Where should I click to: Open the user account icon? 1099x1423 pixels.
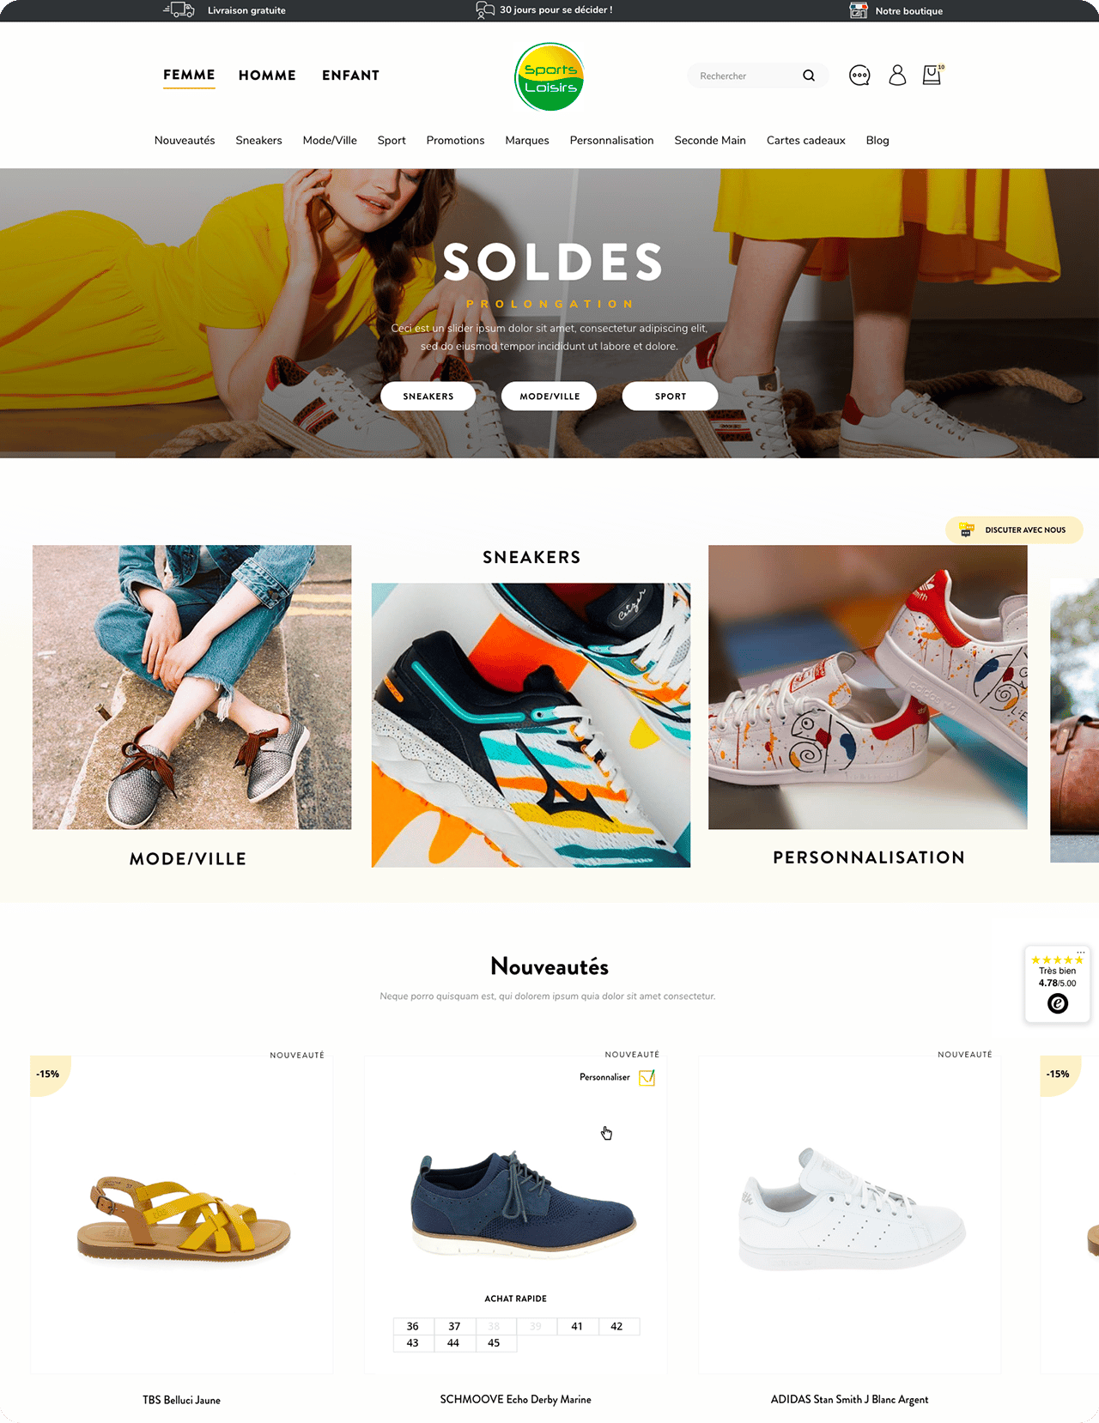tap(897, 76)
